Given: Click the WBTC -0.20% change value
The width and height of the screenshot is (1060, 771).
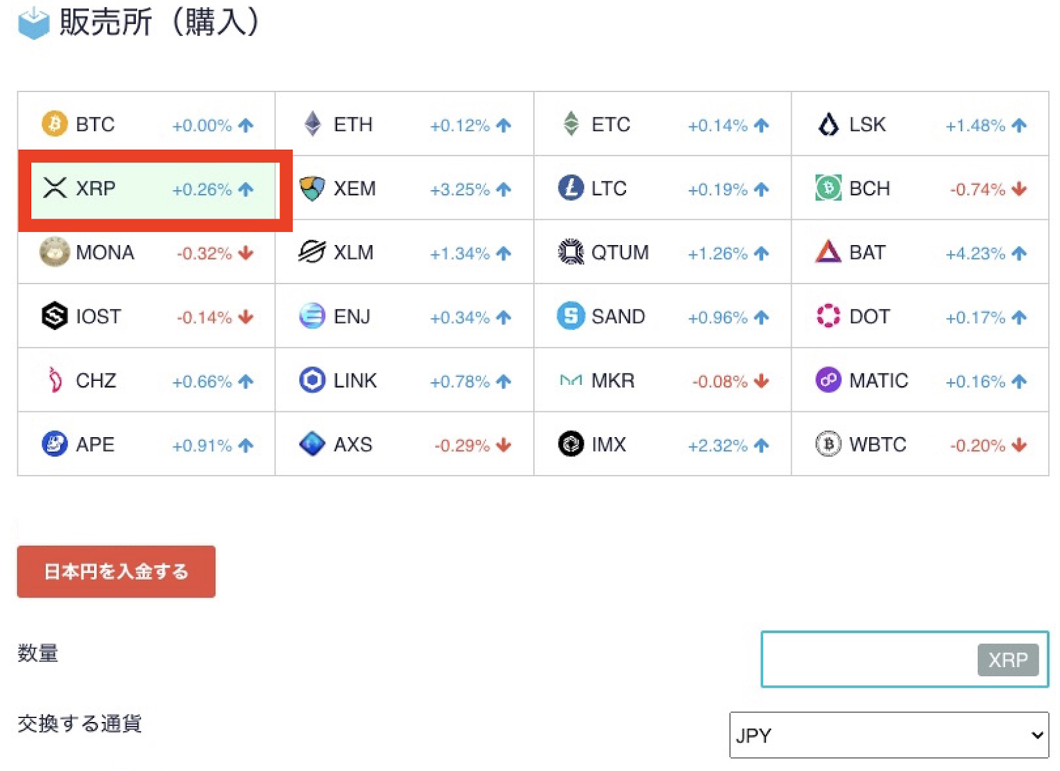Looking at the screenshot, I should point(978,446).
